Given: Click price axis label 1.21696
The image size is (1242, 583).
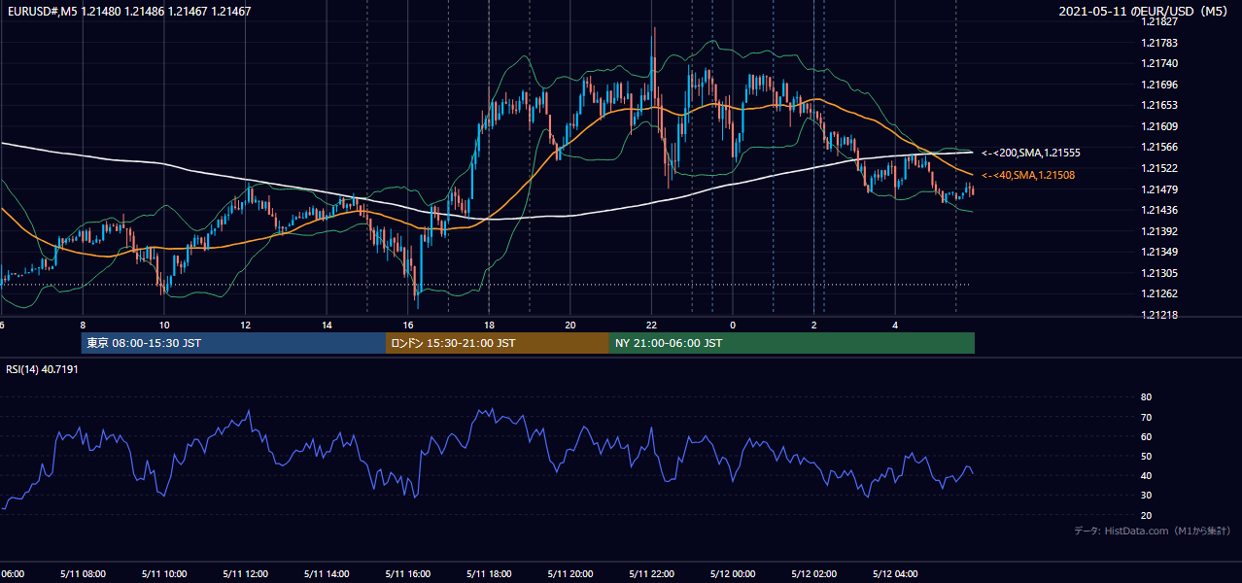Looking at the screenshot, I should coord(1158,85).
